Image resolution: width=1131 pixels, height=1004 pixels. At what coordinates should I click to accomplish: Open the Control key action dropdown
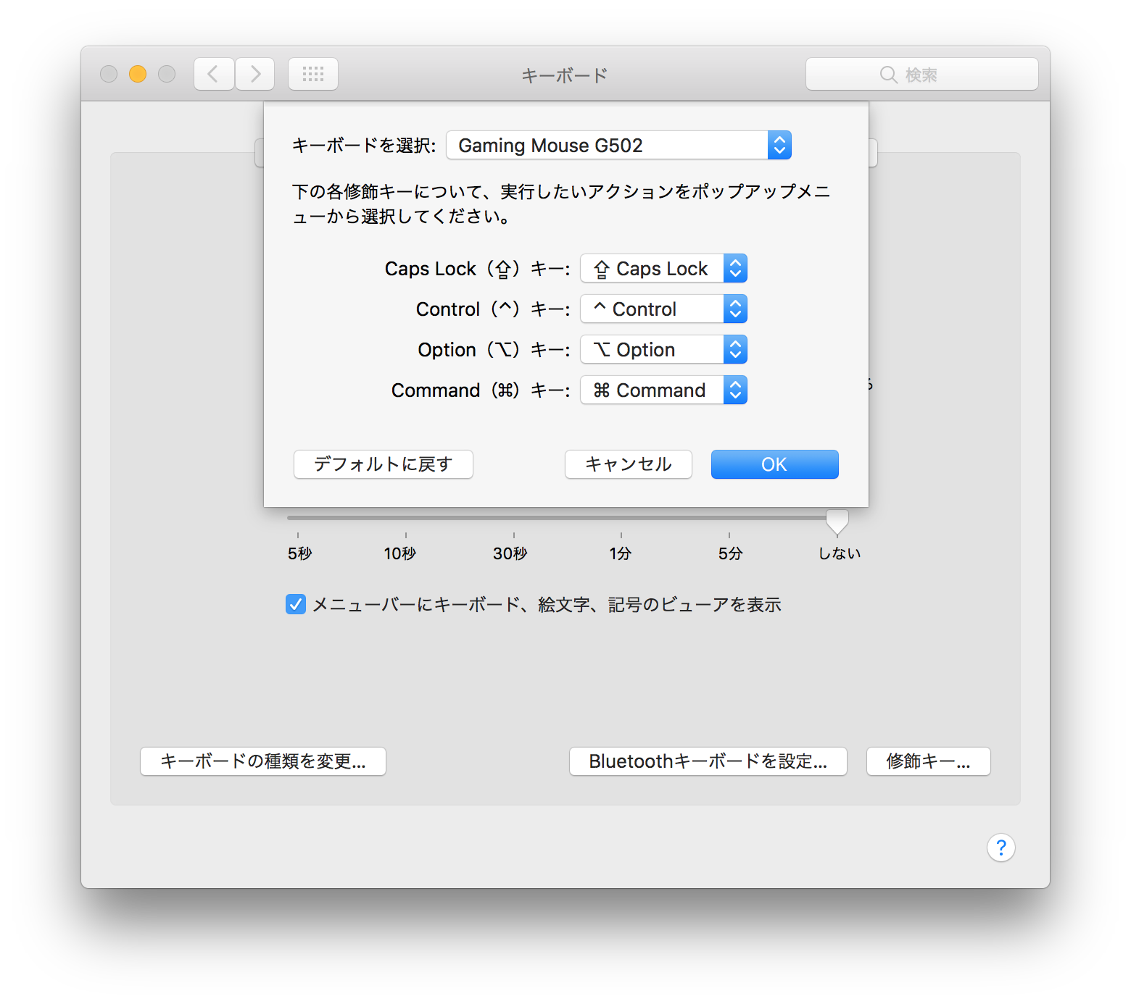click(663, 309)
